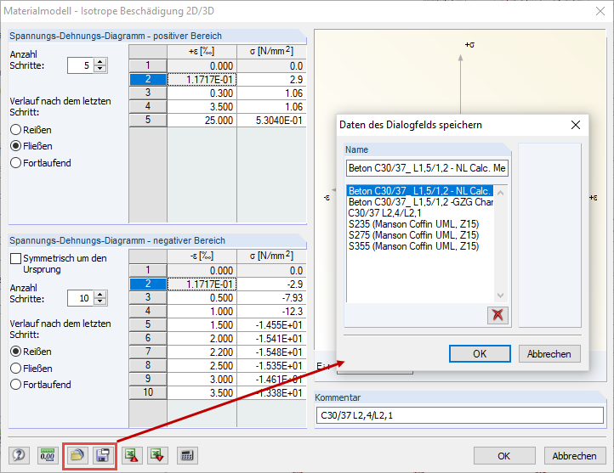Screen dimensions: 614x473
Task: Click negative strain cell 2.200
Action: pyautogui.click(x=202, y=352)
